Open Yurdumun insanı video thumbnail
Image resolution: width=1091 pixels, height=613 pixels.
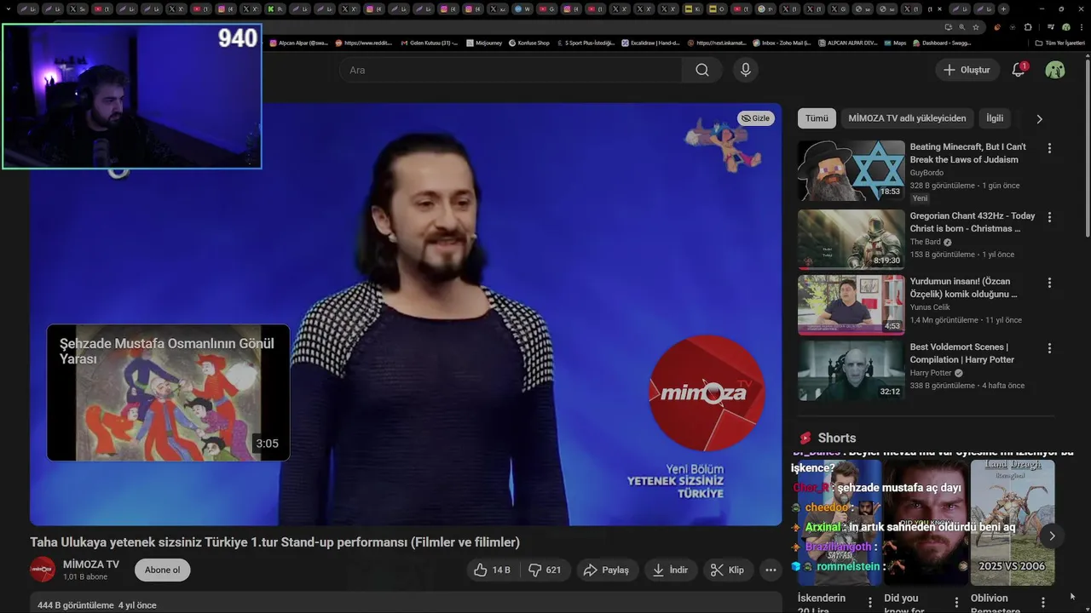point(851,305)
